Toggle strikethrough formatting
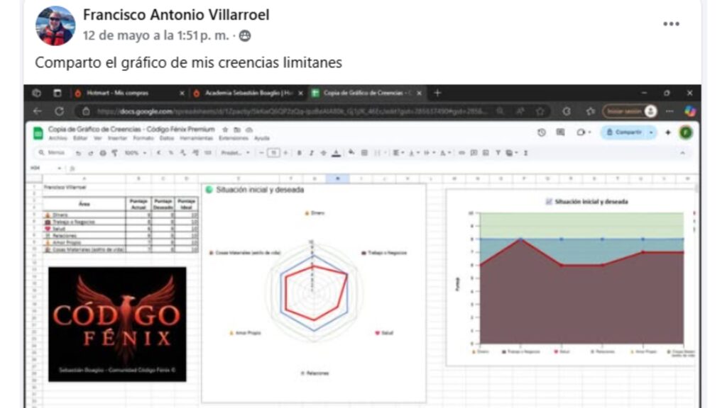Screen dimensions: 727x408 [324, 153]
